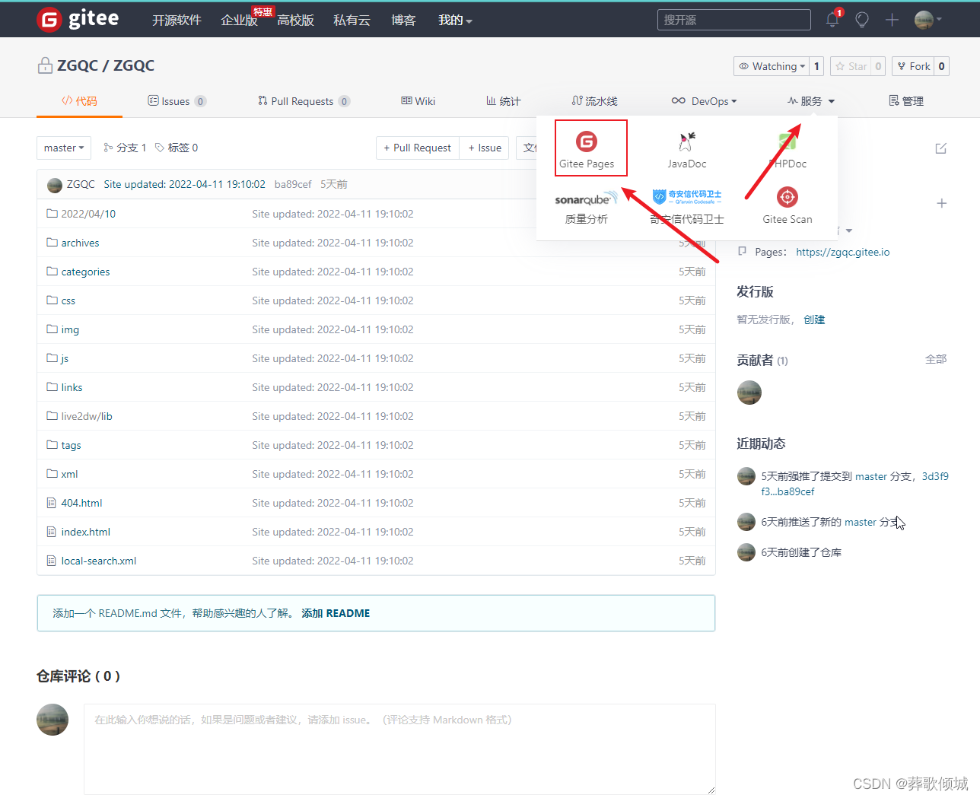Open the img folder
The width and height of the screenshot is (980, 798).
(70, 329)
